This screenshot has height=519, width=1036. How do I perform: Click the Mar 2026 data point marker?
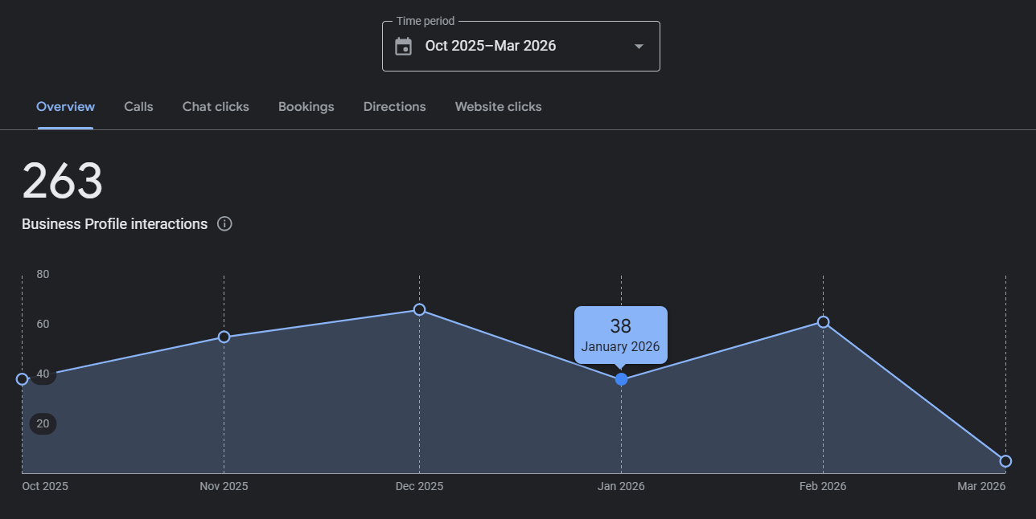1005,461
